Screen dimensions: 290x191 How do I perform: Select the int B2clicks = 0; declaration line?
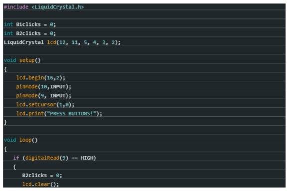tap(30, 33)
